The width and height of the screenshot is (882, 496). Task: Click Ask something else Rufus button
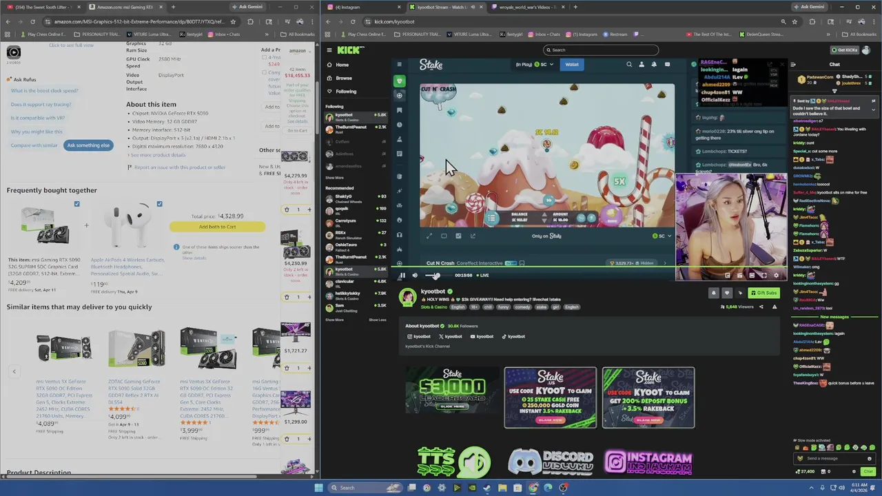(x=88, y=145)
